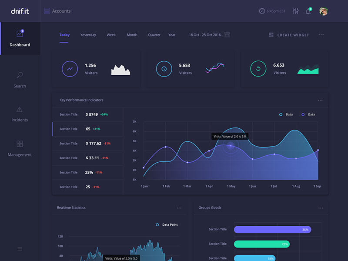Open Incidents warning triangle icon
Image resolution: width=348 pixels, height=261 pixels.
click(20, 109)
